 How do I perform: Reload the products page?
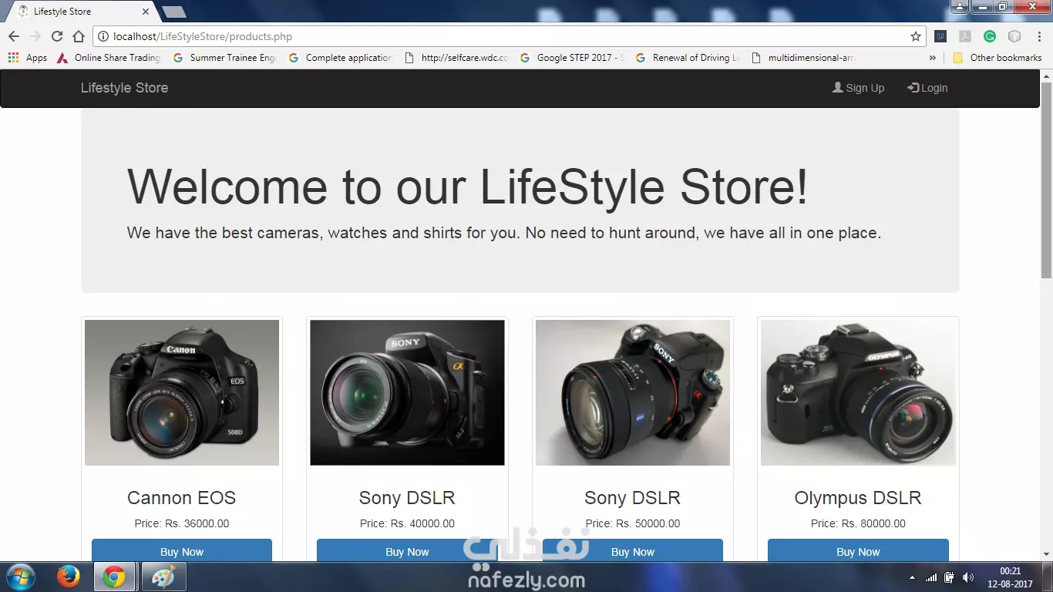57,36
